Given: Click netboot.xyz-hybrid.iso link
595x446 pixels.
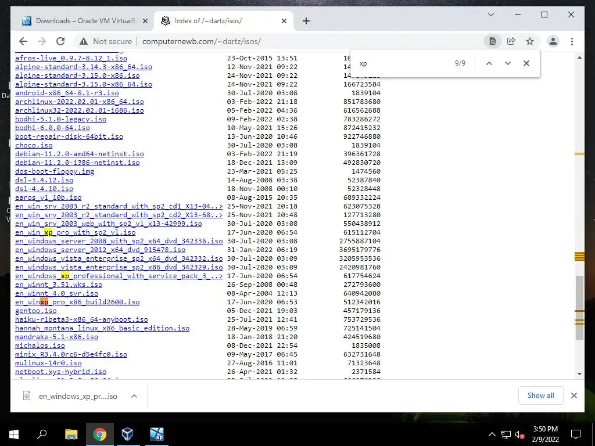Looking at the screenshot, I should (60, 372).
